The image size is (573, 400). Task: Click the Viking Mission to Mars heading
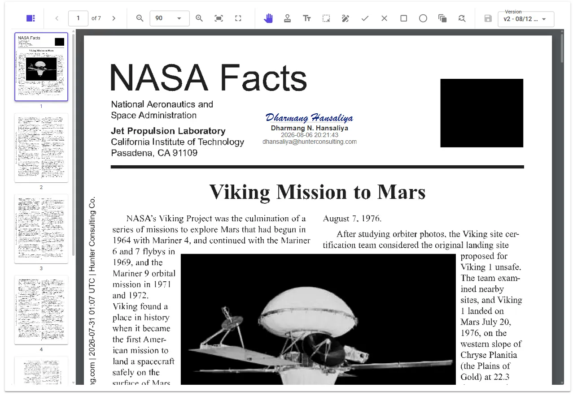coord(317,192)
